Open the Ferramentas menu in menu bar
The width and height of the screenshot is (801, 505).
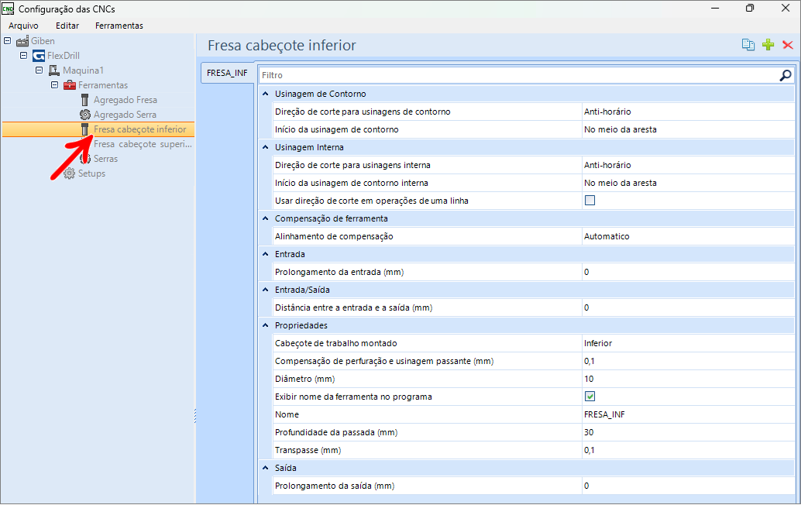click(x=119, y=26)
